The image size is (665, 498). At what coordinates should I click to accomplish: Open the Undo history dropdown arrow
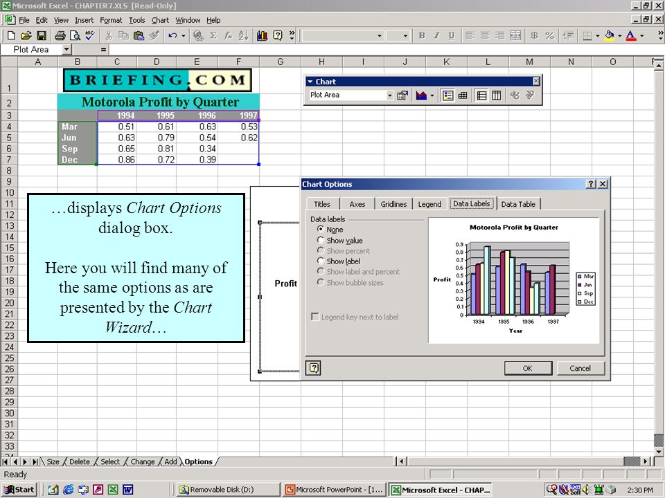pyautogui.click(x=183, y=35)
